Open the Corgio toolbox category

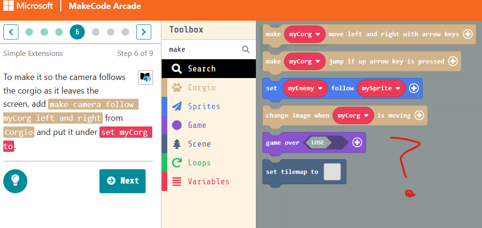coord(209,87)
